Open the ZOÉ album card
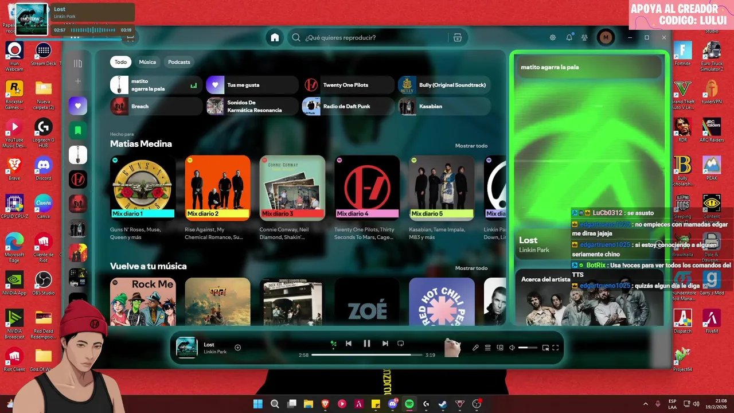734x413 pixels. point(367,302)
